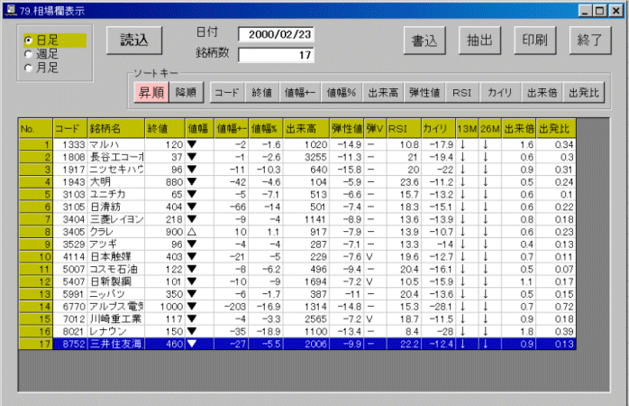Click the code cell 6770

(70, 307)
